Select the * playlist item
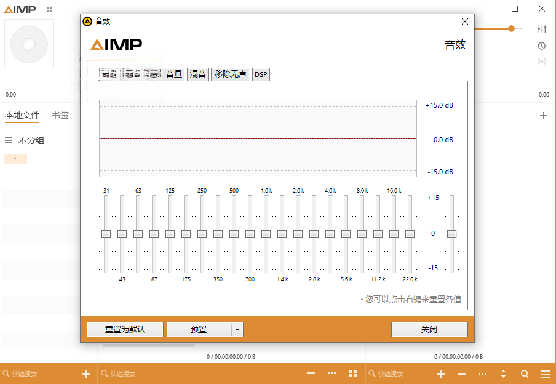The image size is (556, 384). (x=15, y=159)
